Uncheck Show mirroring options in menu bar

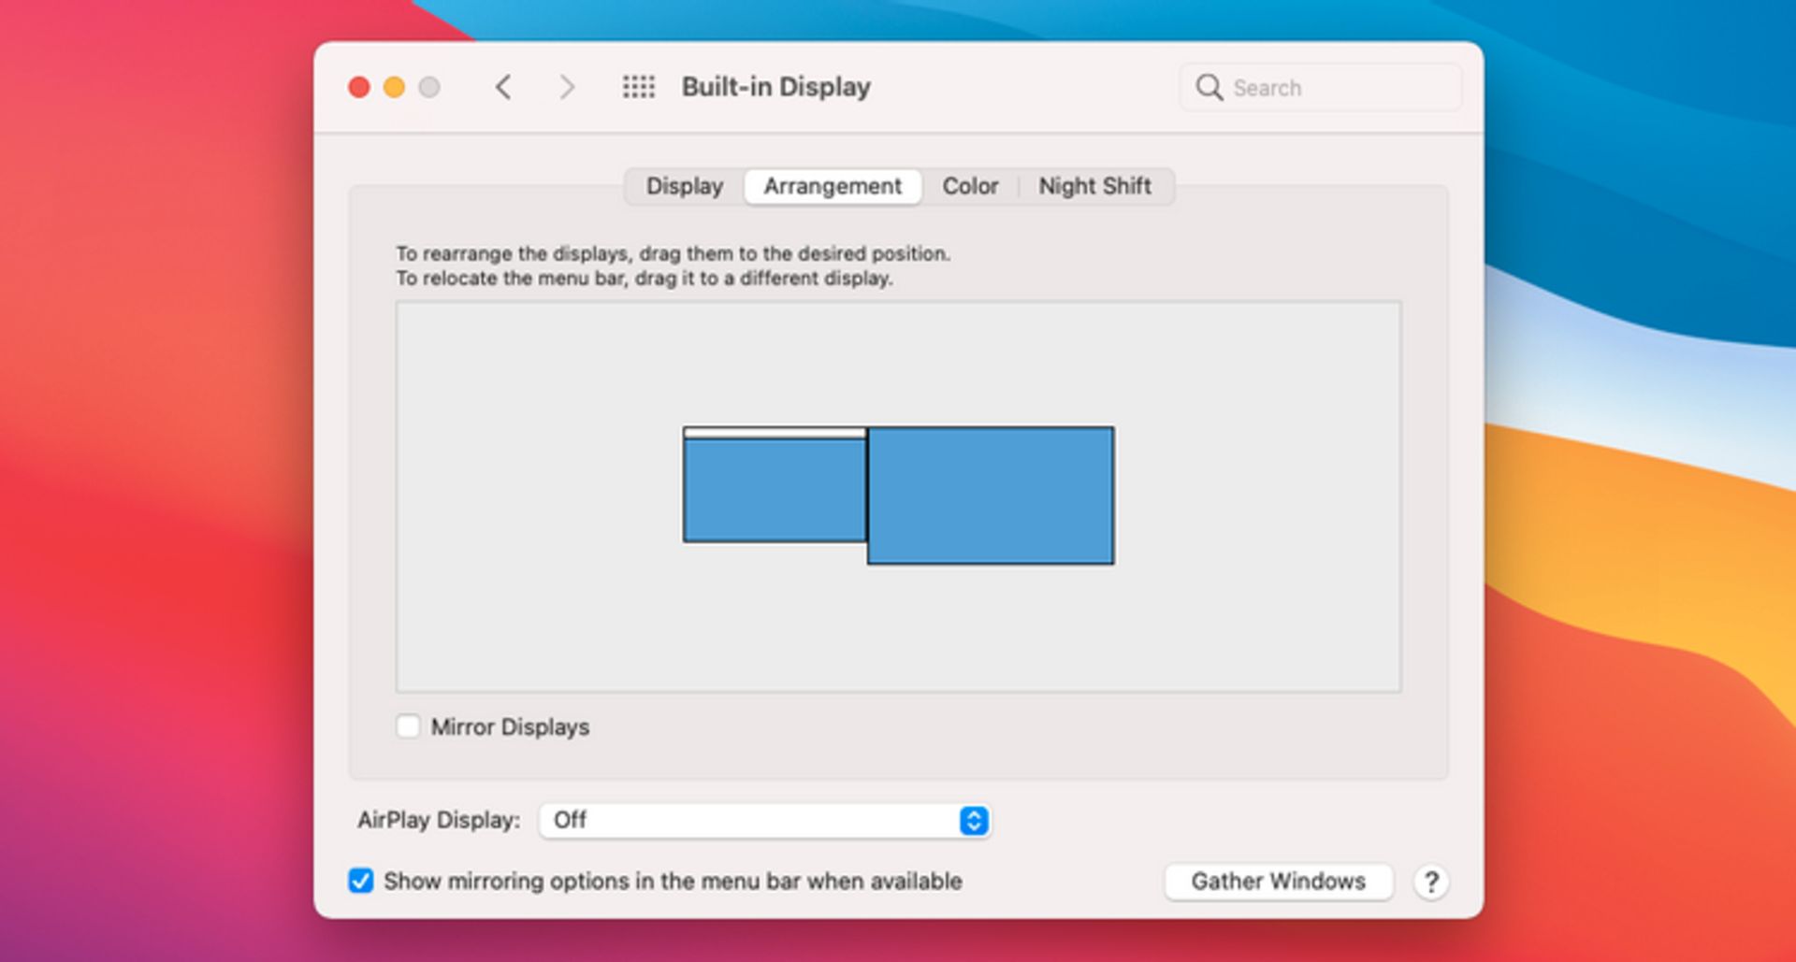click(x=361, y=881)
